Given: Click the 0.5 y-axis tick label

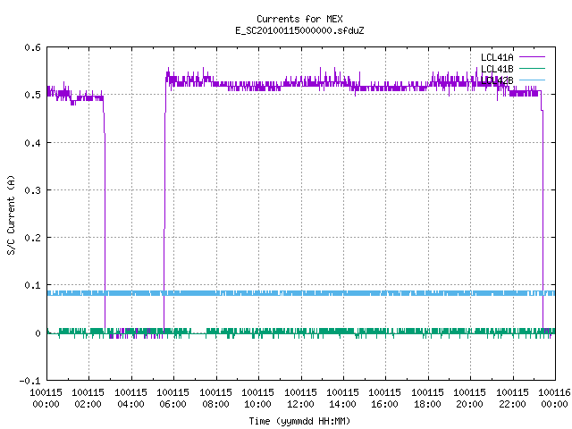Looking at the screenshot, I should pyautogui.click(x=32, y=95).
